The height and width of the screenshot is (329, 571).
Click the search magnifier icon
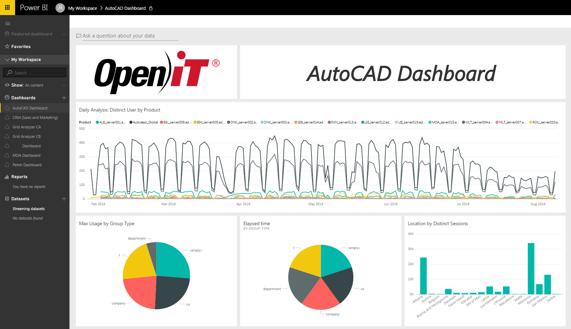point(10,73)
